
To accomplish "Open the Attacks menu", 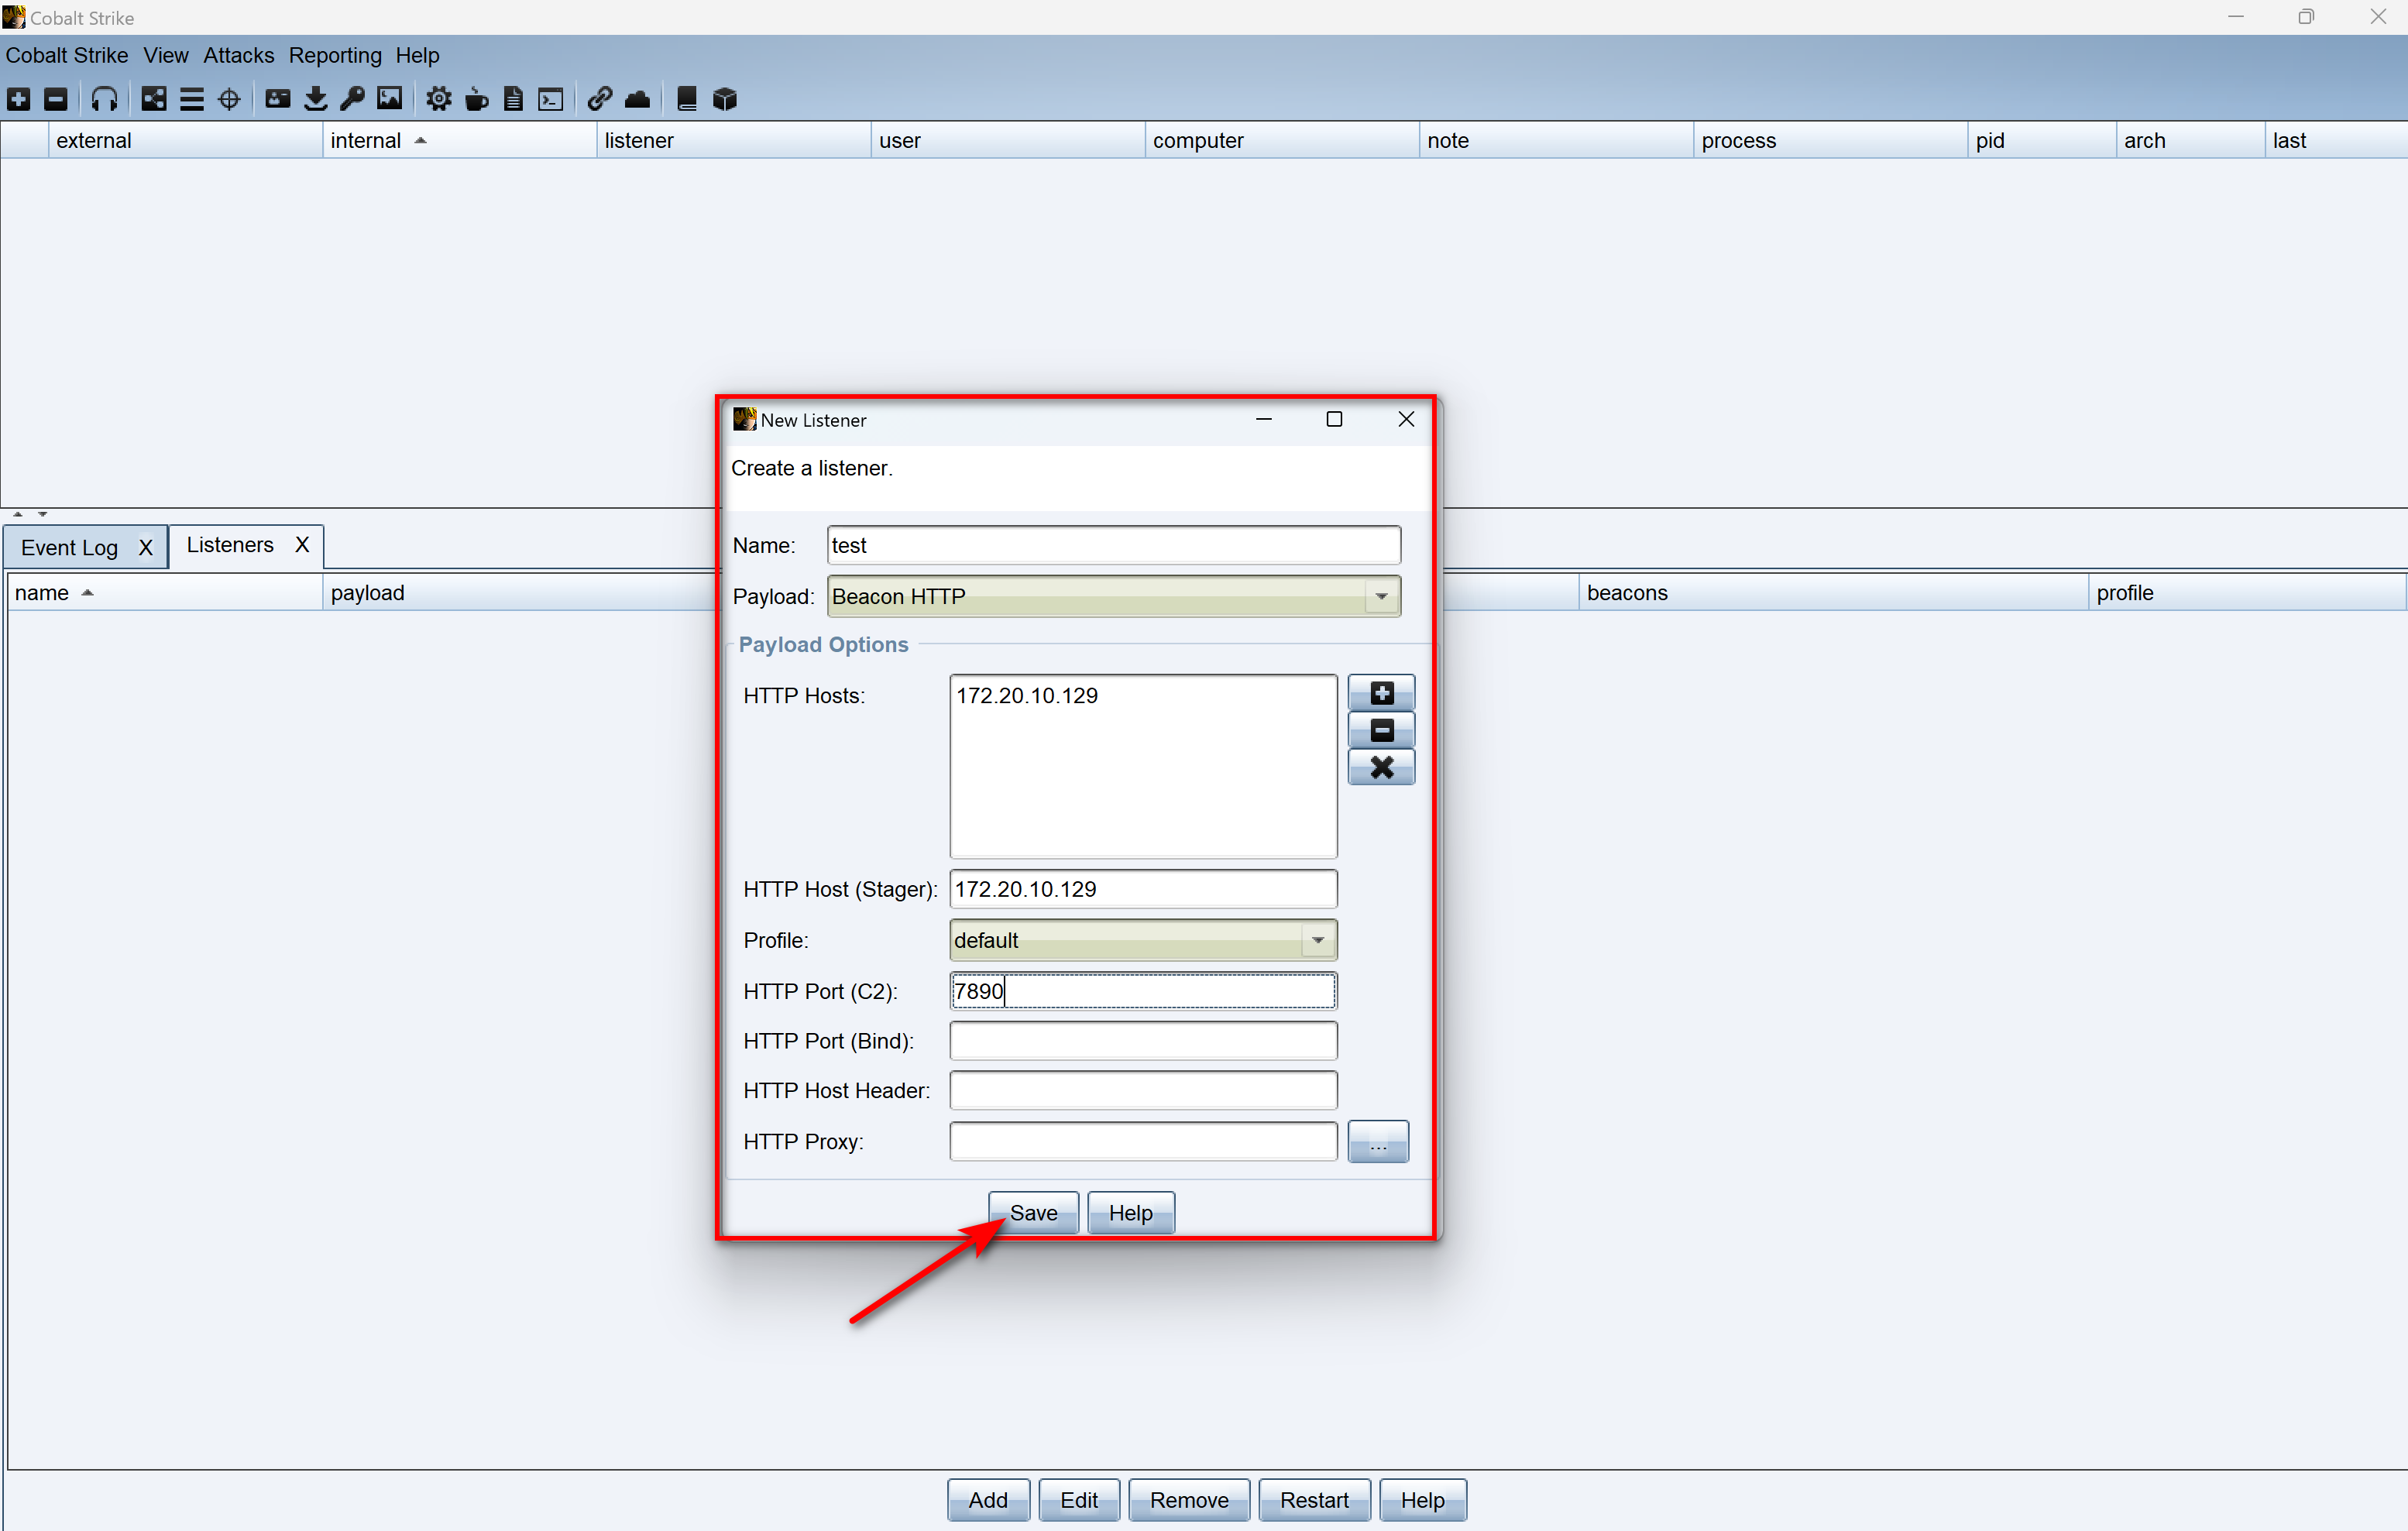I will click(238, 55).
